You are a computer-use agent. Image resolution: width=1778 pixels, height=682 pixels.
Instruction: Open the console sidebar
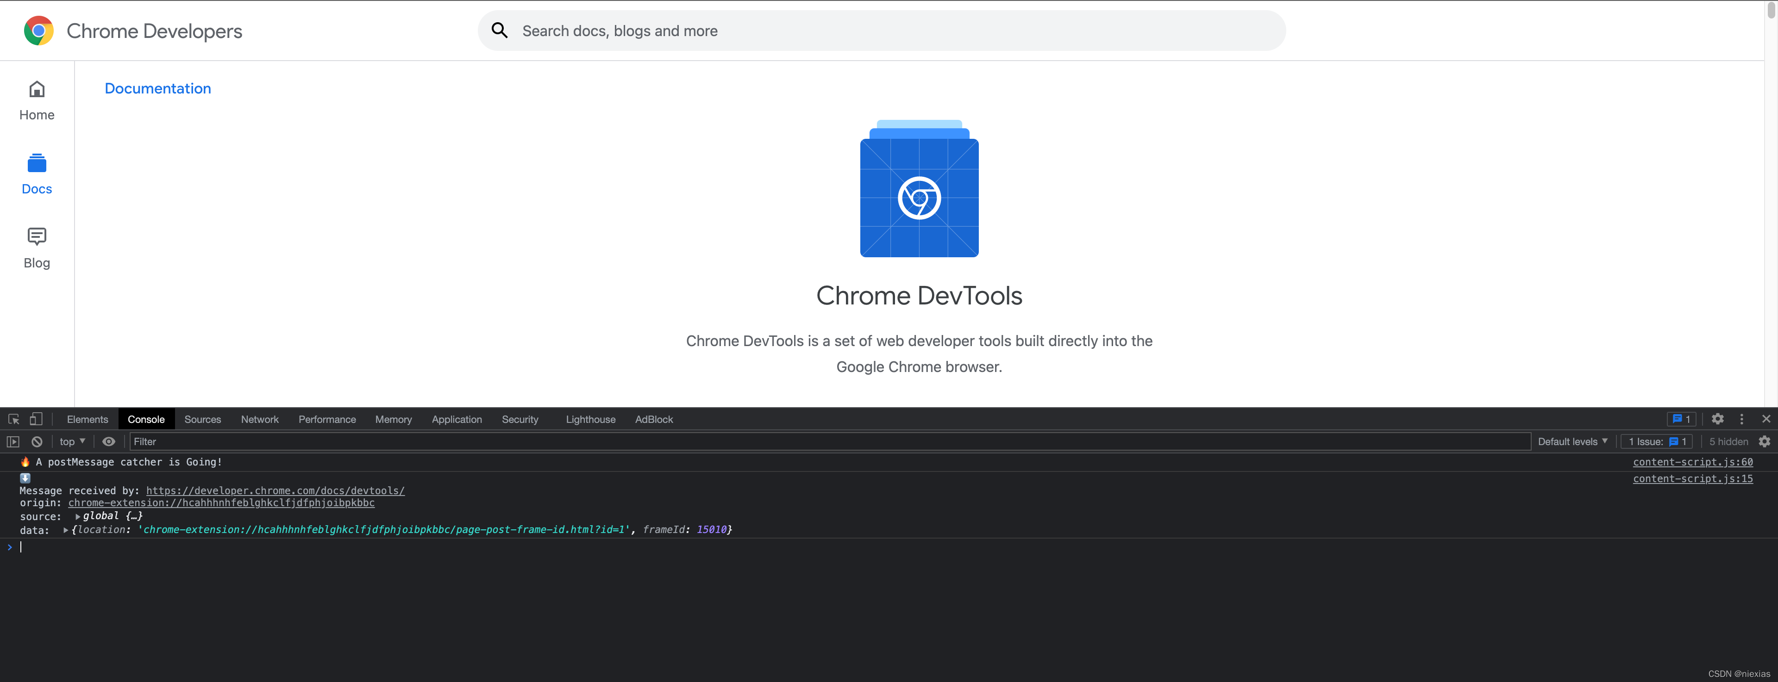coord(13,441)
